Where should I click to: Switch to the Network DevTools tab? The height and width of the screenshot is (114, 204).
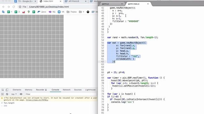[67, 90]
